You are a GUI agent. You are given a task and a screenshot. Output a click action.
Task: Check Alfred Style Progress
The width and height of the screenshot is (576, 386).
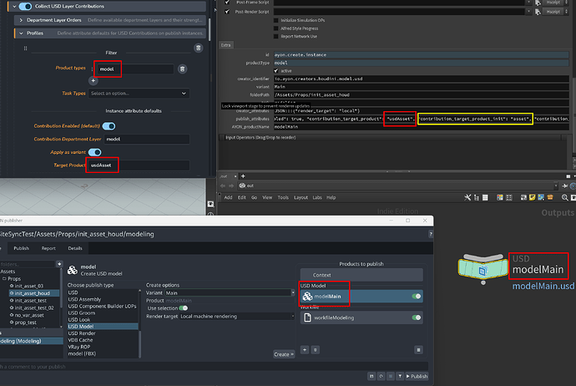point(275,28)
